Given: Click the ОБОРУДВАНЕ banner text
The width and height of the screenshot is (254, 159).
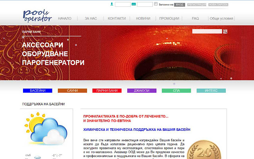Looking at the screenshot, I should point(45,54).
